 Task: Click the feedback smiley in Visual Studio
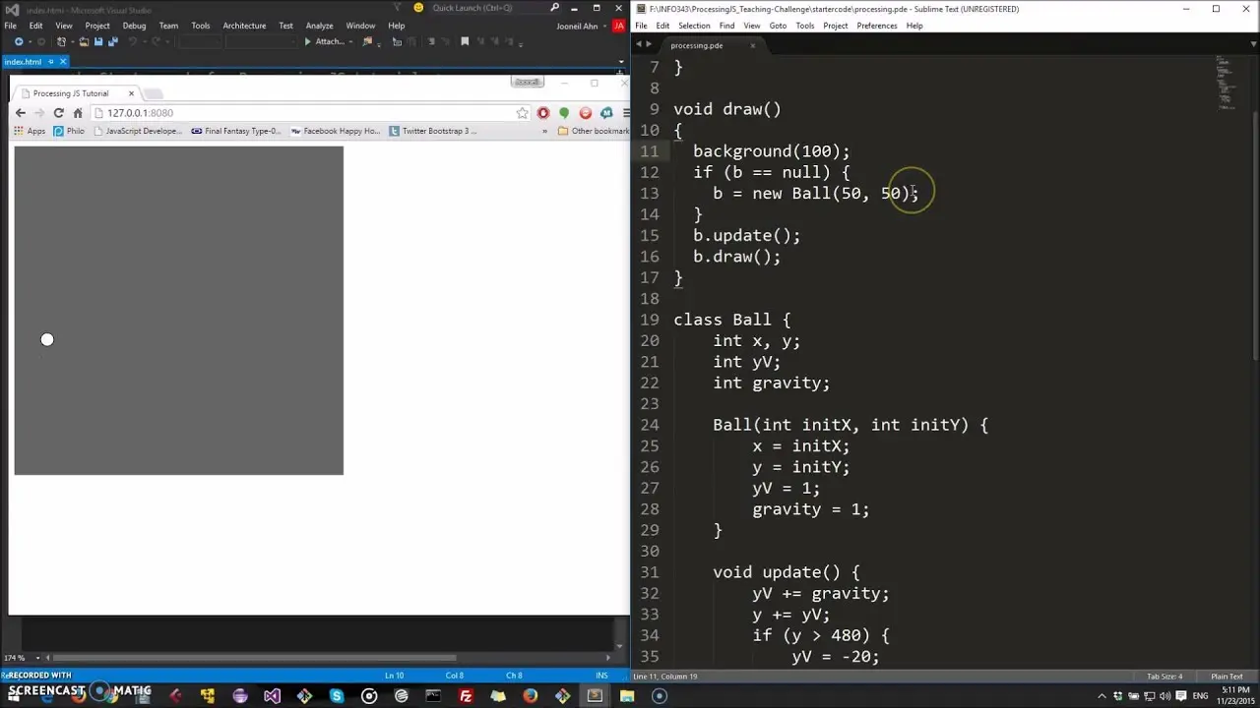point(418,8)
